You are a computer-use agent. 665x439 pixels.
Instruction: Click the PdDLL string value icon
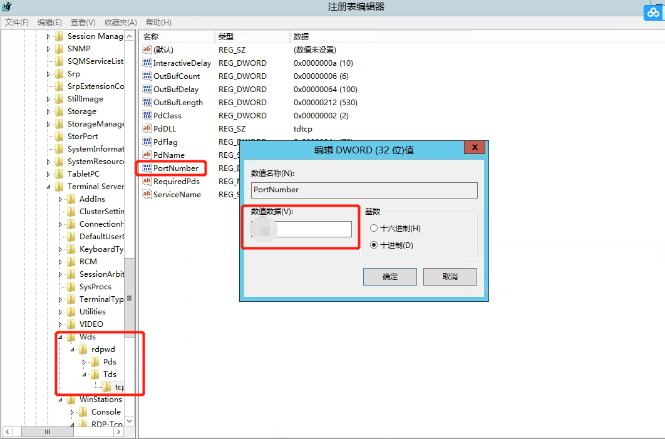pyautogui.click(x=147, y=128)
